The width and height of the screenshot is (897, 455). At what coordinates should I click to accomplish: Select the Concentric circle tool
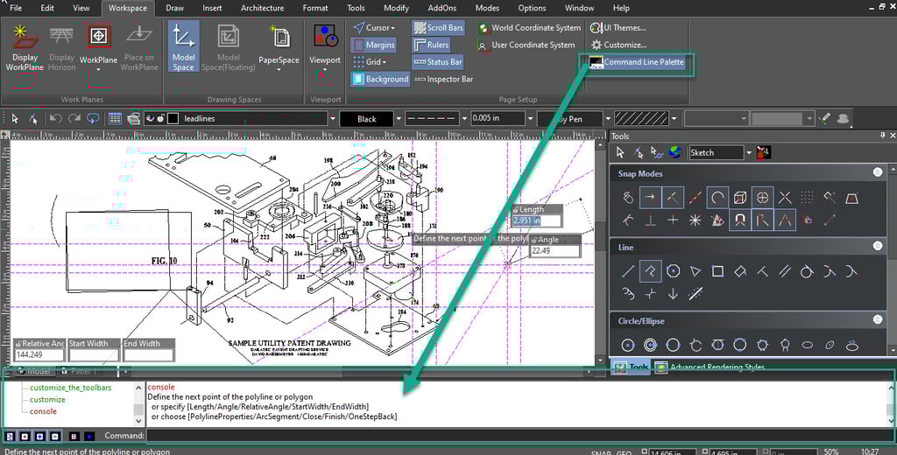pos(651,346)
